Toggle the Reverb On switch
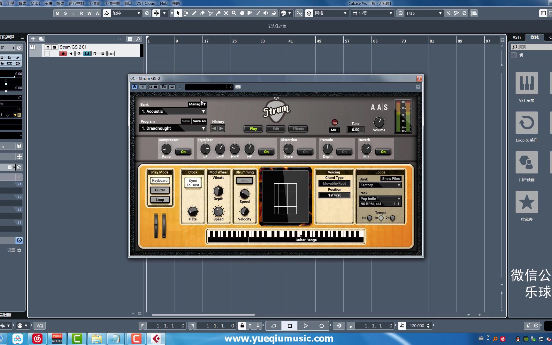Screen dimensions: 552x345 [x=383, y=152]
